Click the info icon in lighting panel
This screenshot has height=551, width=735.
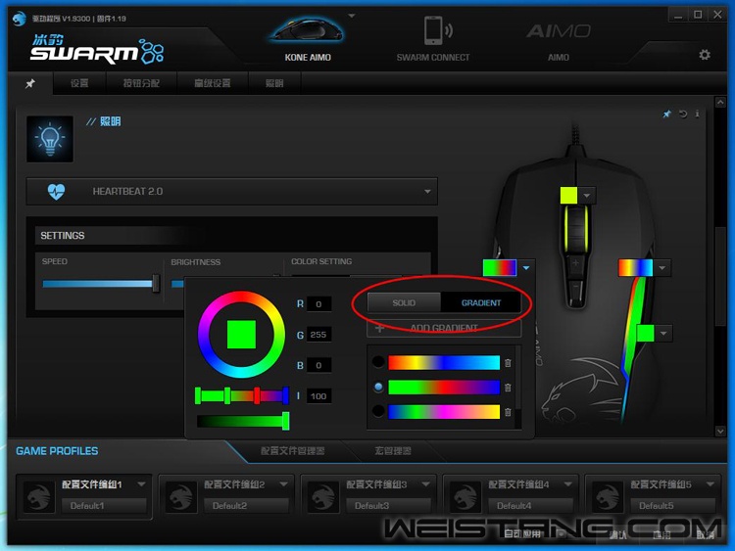(x=697, y=114)
